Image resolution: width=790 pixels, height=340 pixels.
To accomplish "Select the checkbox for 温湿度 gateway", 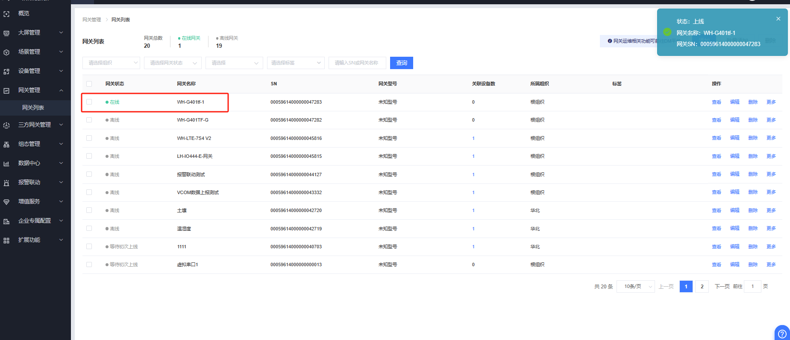I will pyautogui.click(x=89, y=229).
